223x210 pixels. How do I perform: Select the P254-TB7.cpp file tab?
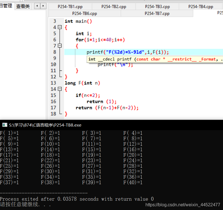click(x=157, y=13)
